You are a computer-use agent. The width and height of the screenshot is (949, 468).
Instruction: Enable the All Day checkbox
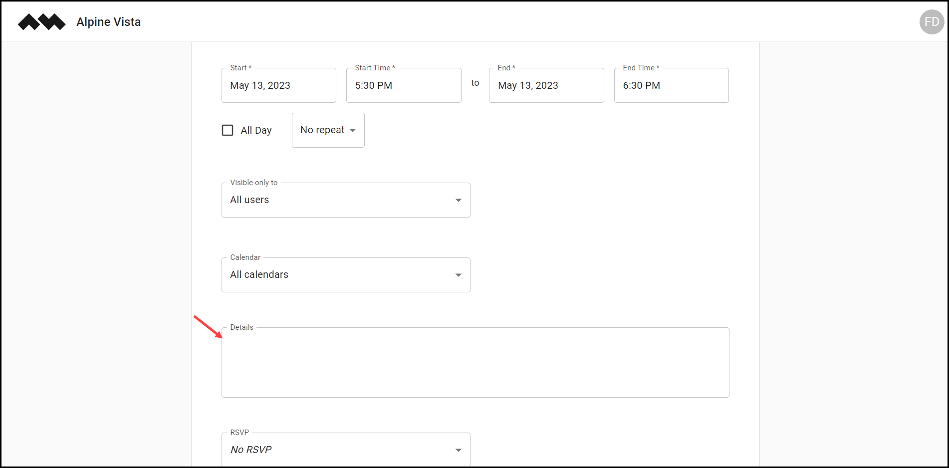click(x=228, y=130)
